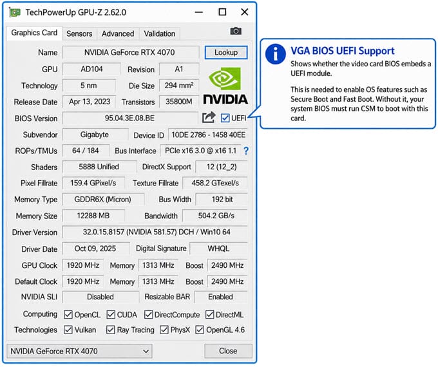Image resolution: width=438 pixels, height=367 pixels.
Task: Toggle the OpenCL checkbox
Action: (x=68, y=314)
